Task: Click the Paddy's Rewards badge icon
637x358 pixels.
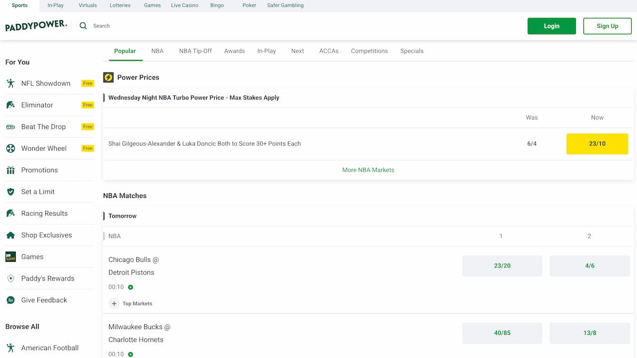Action: (x=11, y=278)
